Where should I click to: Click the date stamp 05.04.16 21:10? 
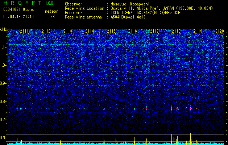click(x=18, y=17)
